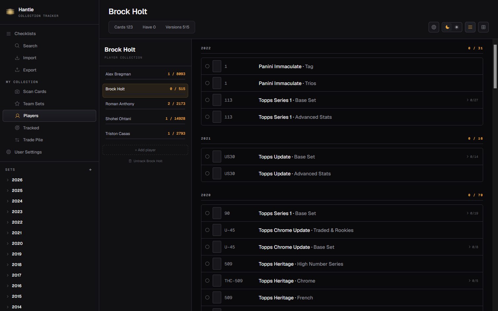498x311 pixels.
Task: Open card image for Topps Update Base Set
Action: (x=217, y=156)
